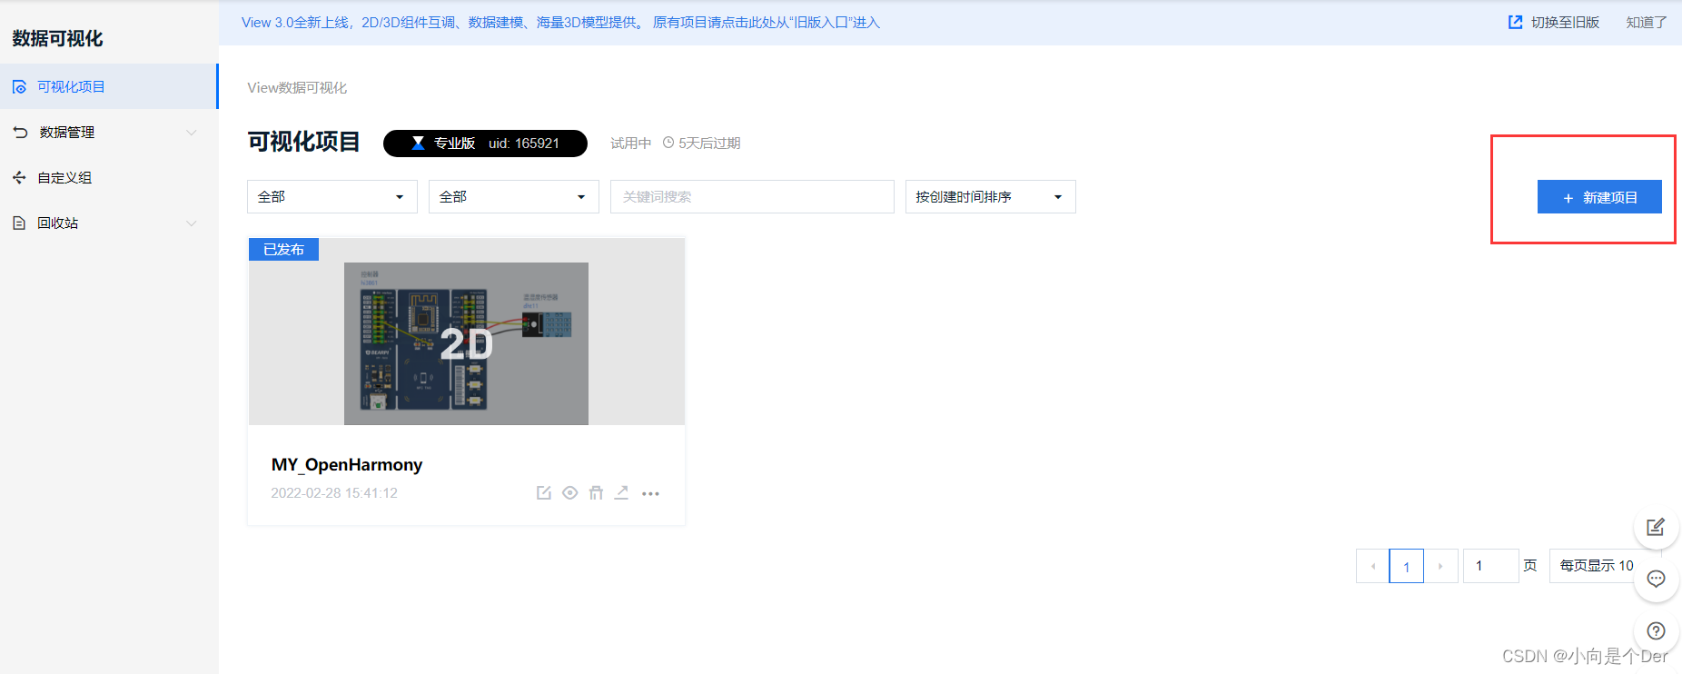1682x674 pixels.
Task: Open the 每页显示 10 page-size dropdown
Action: click(x=1604, y=566)
